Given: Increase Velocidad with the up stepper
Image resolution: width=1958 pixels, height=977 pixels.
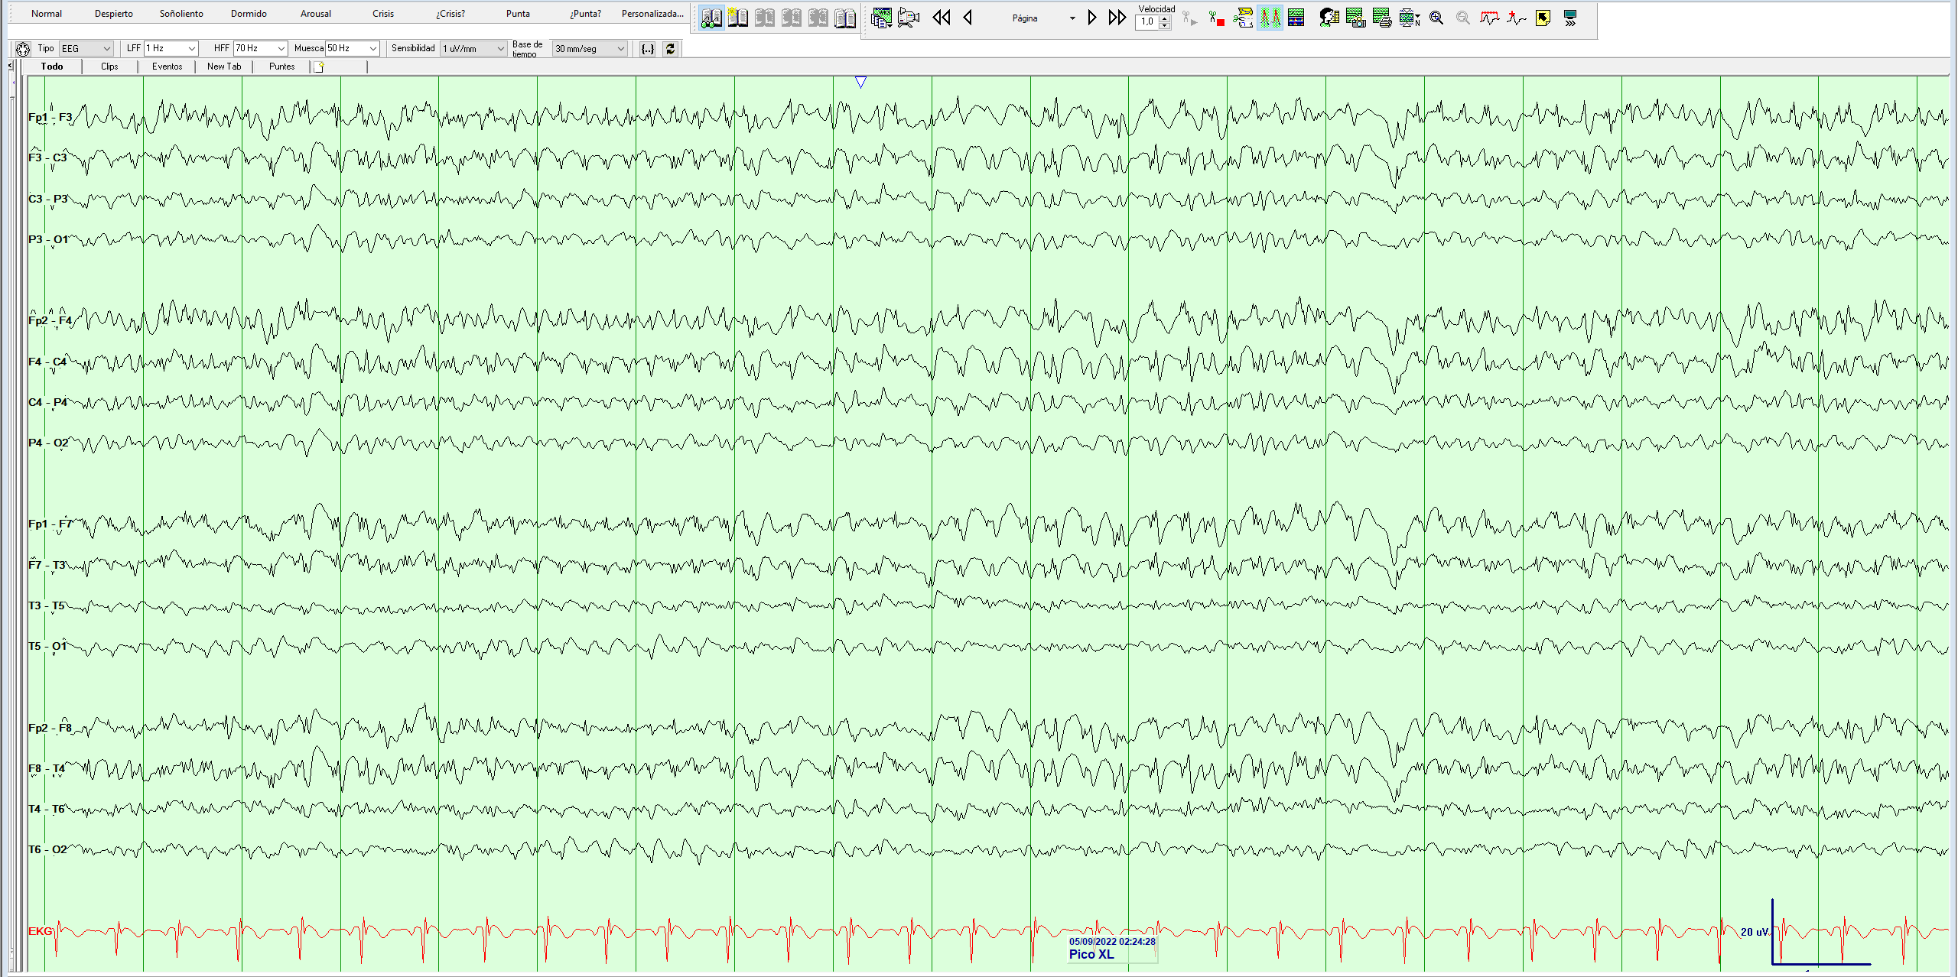Looking at the screenshot, I should point(1165,18).
